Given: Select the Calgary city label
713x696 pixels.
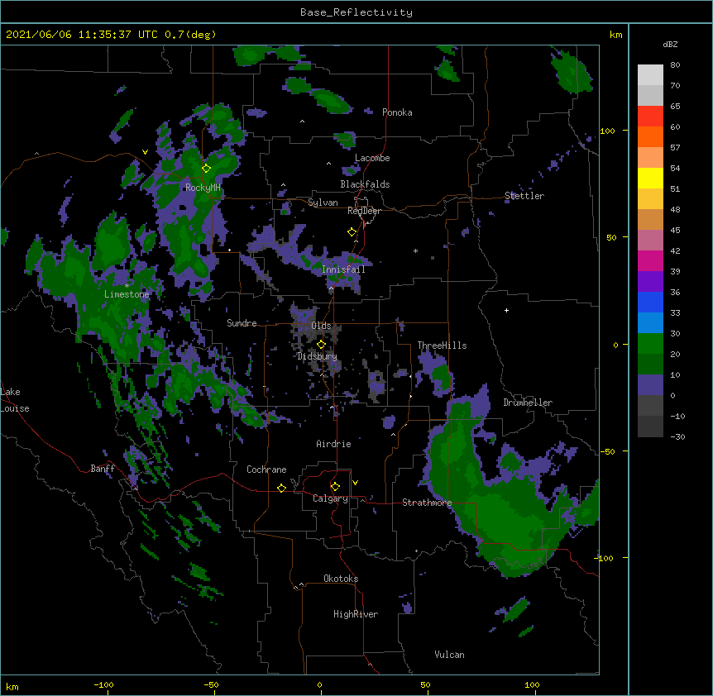Looking at the screenshot, I should (330, 498).
